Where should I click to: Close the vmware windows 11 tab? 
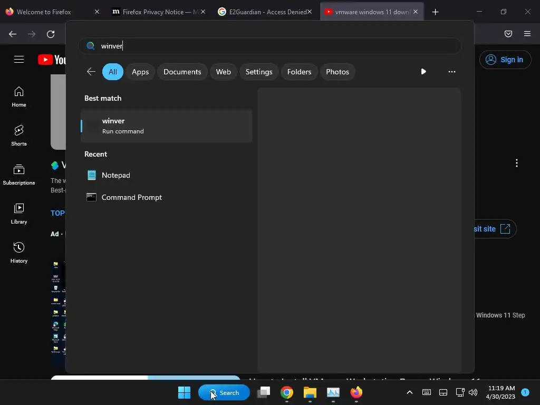(416, 12)
